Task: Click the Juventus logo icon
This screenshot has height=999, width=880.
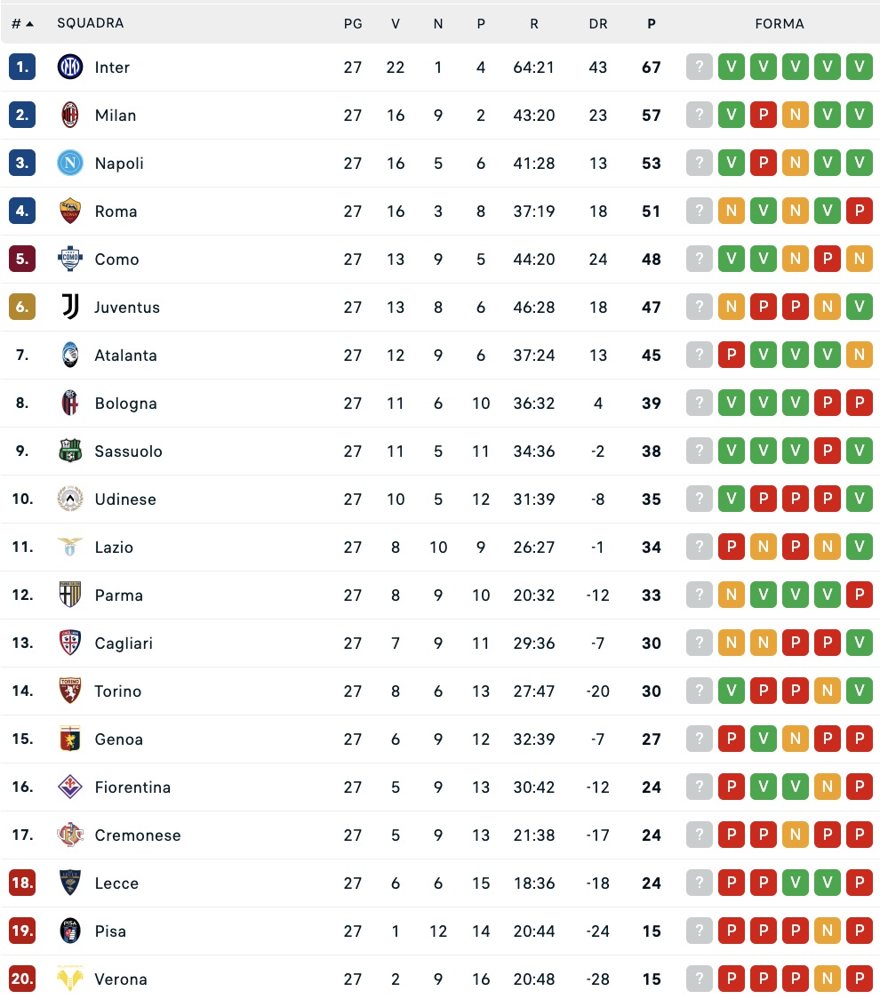Action: coord(69,308)
